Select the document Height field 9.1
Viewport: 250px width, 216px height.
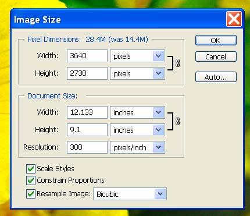tap(87, 130)
